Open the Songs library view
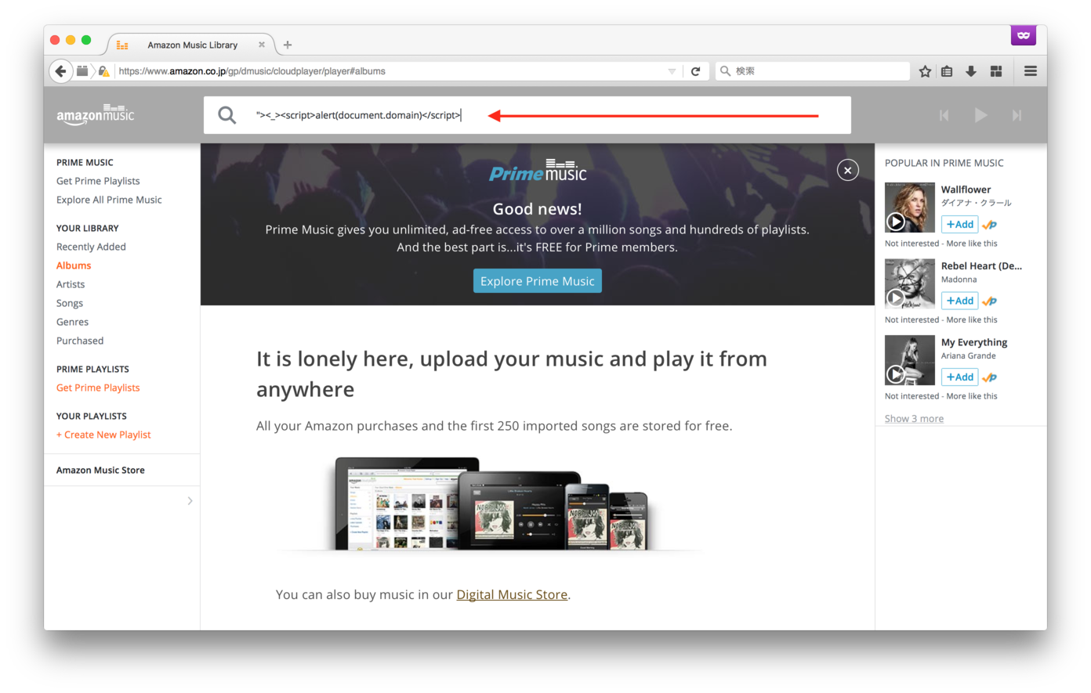1091x693 pixels. [x=70, y=303]
